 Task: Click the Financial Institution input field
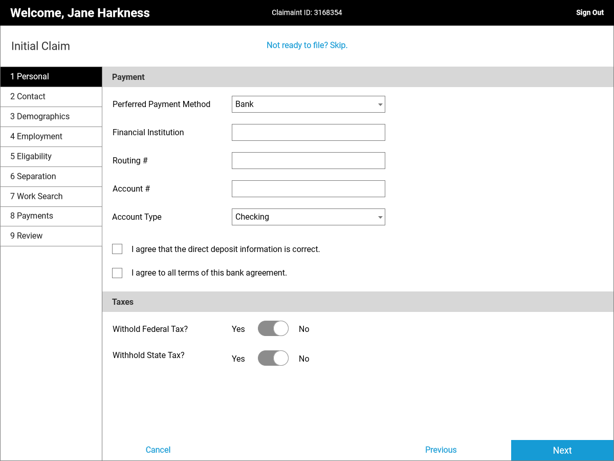click(x=308, y=132)
